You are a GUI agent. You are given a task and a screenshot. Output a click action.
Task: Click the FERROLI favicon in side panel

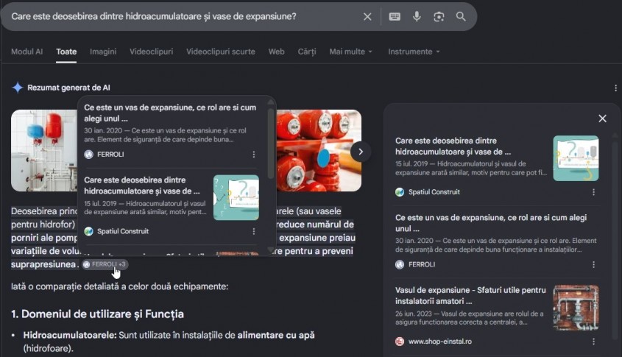click(400, 264)
